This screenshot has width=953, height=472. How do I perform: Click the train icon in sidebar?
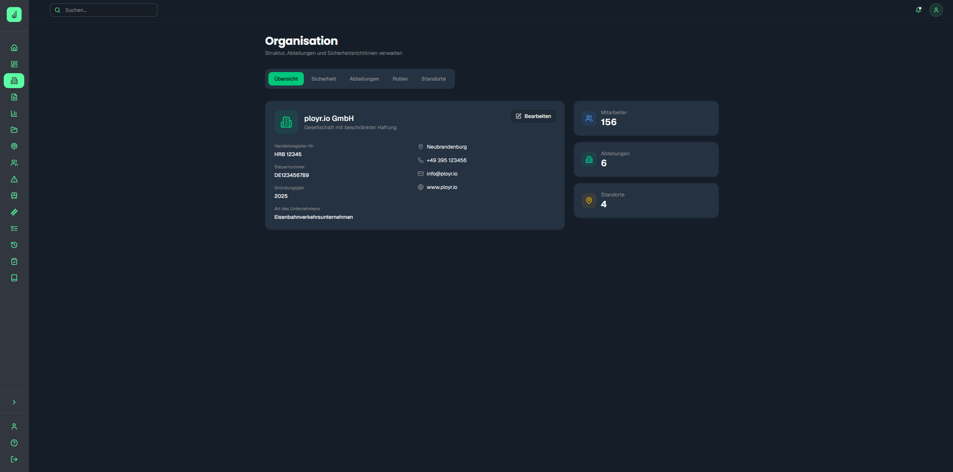(14, 195)
